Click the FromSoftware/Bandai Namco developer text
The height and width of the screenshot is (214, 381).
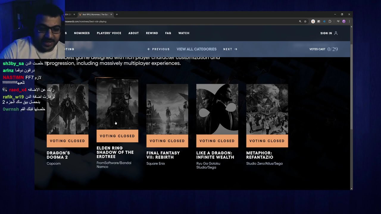click(114, 165)
